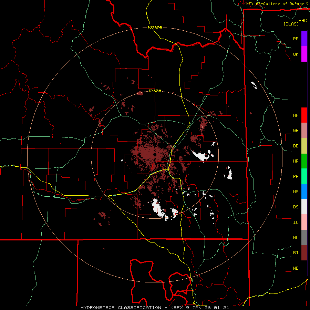This screenshot has height=310, width=310.
Task: Click the HR green legend swatch
Action: [x=304, y=161]
